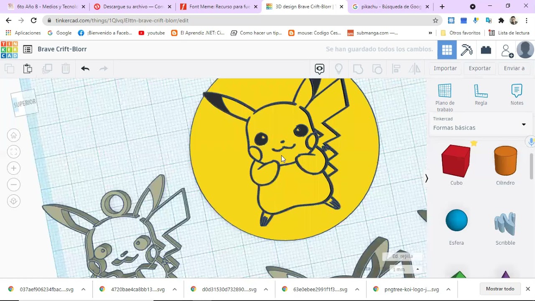
Task: Click the Align tool icon
Action: 396,69
